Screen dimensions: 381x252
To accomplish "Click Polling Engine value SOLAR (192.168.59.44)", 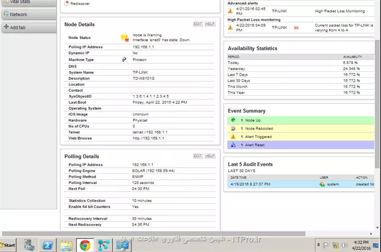I will click(x=153, y=171).
